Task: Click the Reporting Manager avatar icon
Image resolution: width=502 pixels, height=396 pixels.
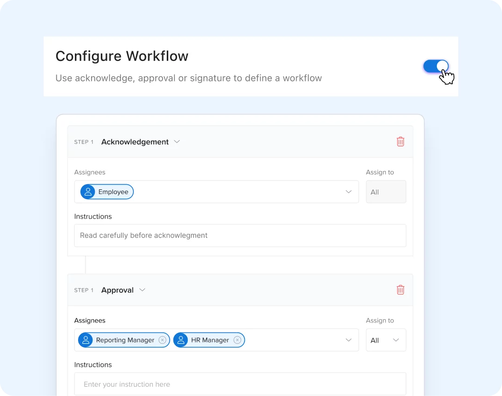Action: (86, 340)
